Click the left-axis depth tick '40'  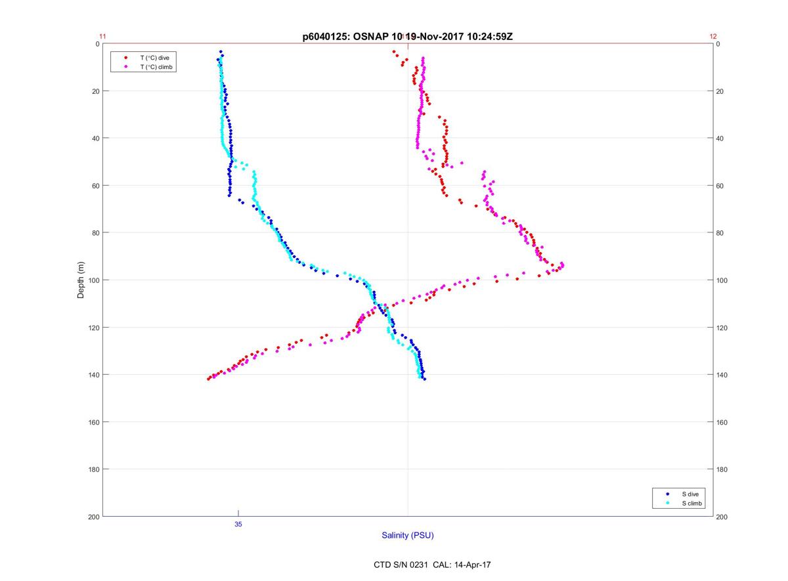point(95,139)
